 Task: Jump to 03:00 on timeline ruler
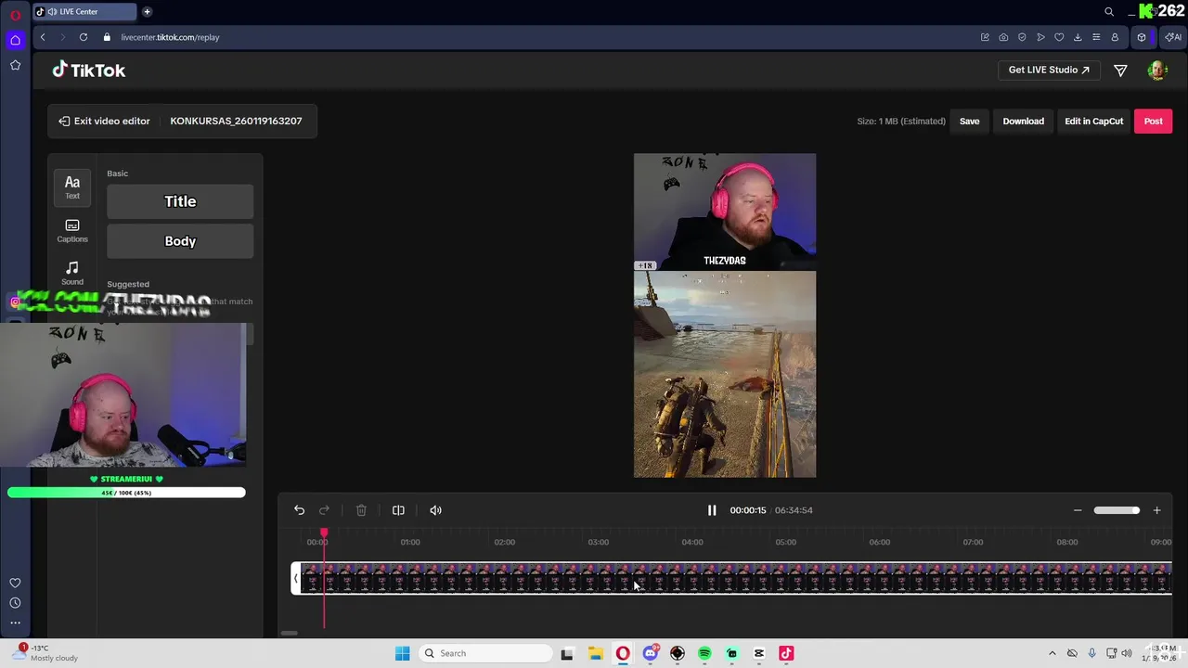598,542
